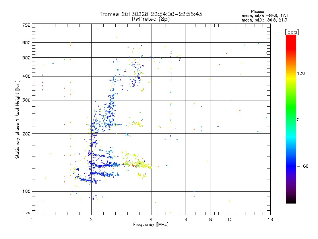Click the y-axis label 'Stationary phase Virtual Height [km]'
The image size is (318, 239).
pyautogui.click(x=17, y=119)
